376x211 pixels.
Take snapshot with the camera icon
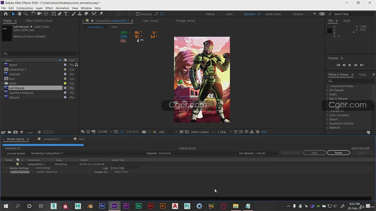144,132
